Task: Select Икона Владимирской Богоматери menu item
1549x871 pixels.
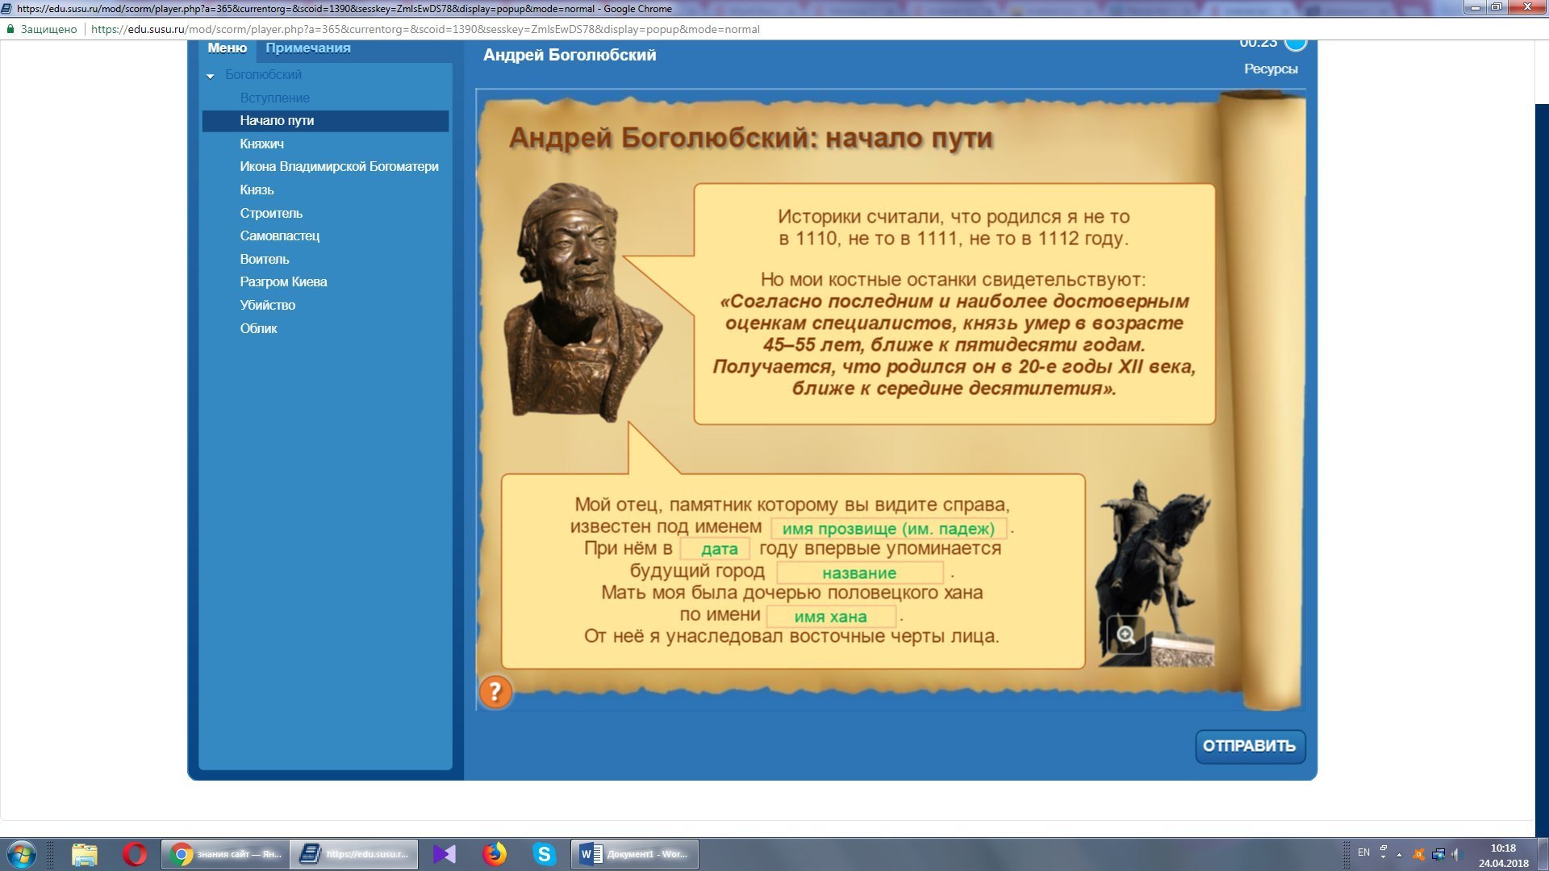Action: [339, 167]
